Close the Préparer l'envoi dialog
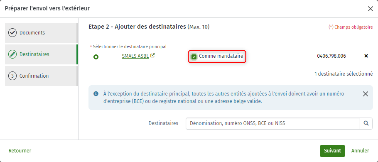 click(370, 9)
